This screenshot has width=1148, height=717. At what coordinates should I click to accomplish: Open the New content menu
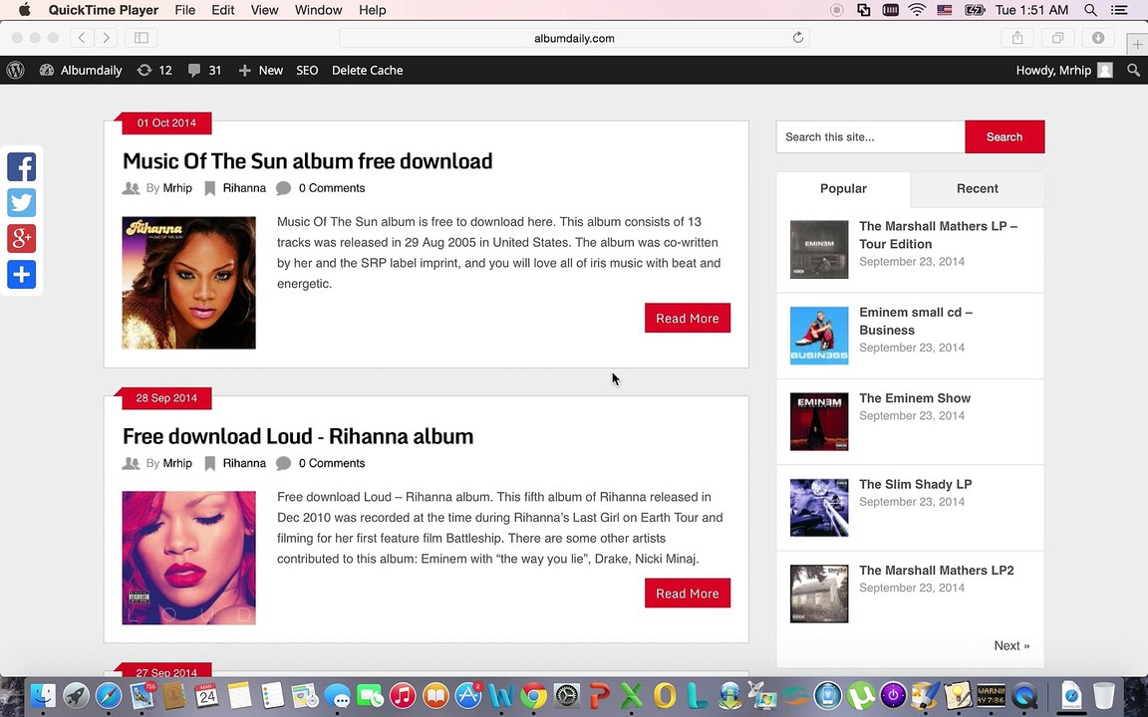click(x=261, y=71)
